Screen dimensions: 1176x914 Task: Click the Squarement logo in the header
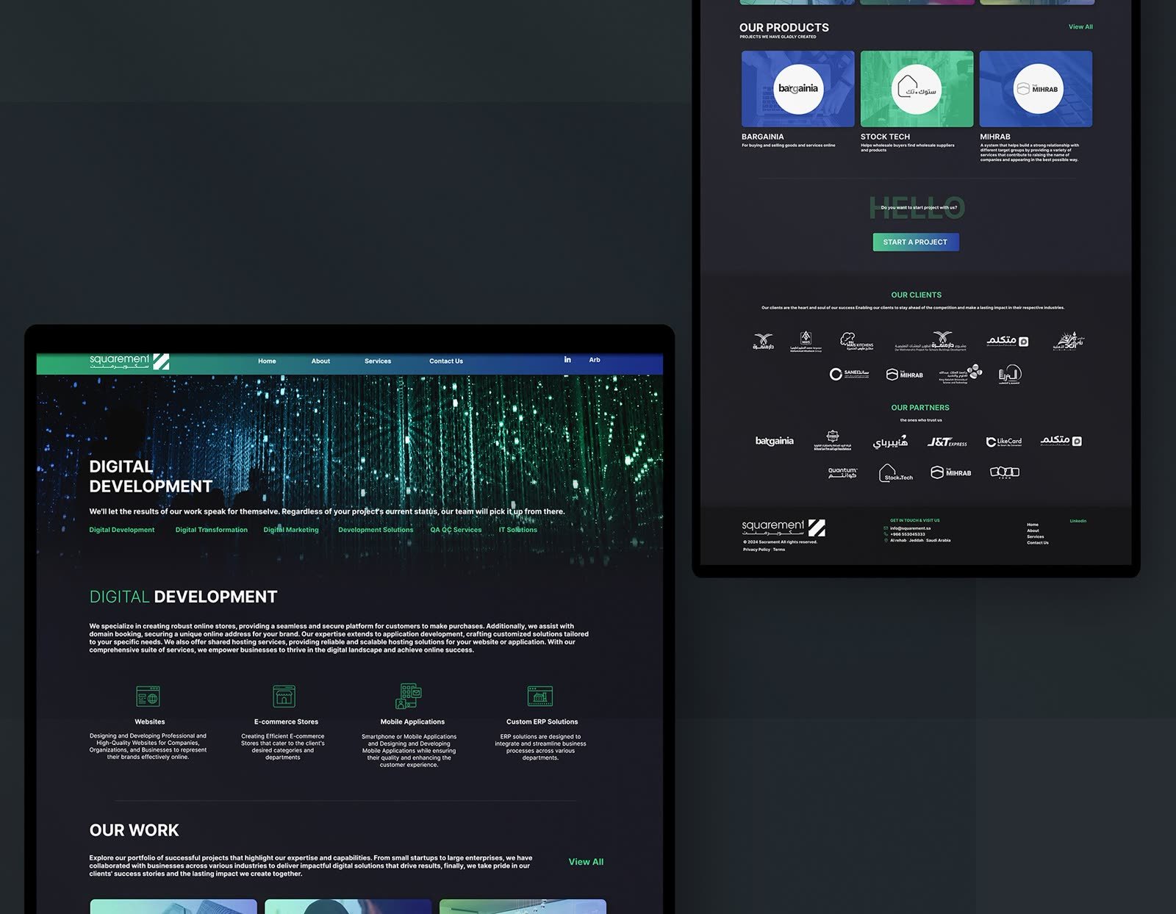129,361
